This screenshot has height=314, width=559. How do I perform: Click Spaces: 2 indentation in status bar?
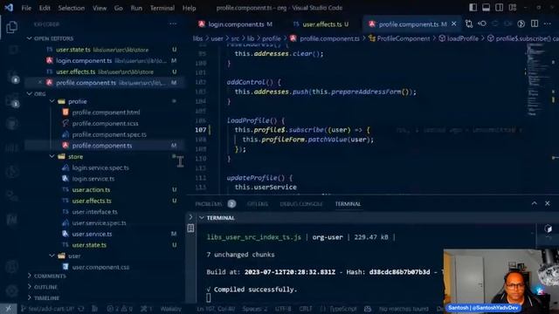pos(254,309)
